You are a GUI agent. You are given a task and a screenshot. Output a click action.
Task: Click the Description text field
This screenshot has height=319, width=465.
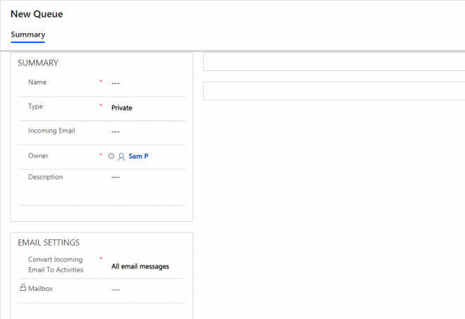(x=148, y=177)
